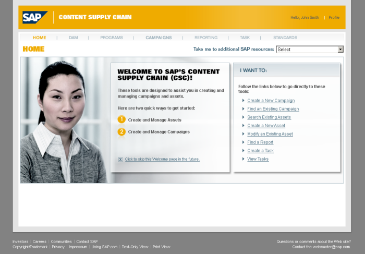This screenshot has width=365, height=254.
Task: Click arrow bullet beside View Tasks
Action: [243, 159]
